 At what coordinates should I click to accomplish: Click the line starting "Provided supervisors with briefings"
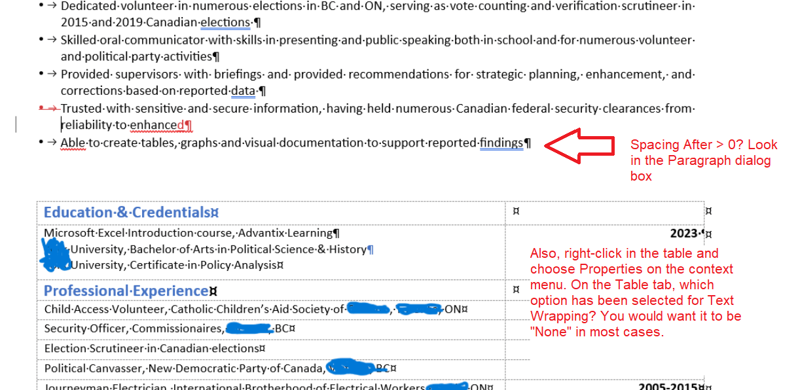[x=378, y=74]
